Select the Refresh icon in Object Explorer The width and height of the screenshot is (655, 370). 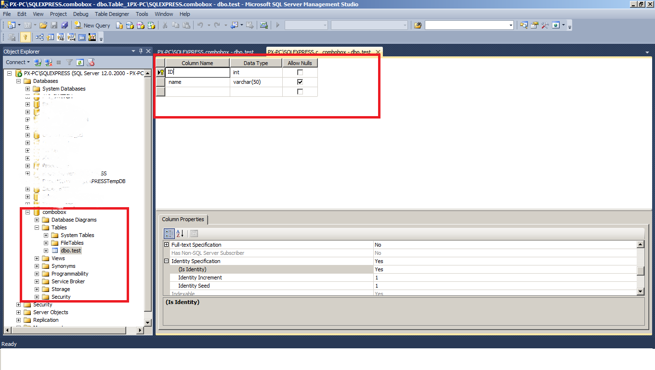click(80, 62)
